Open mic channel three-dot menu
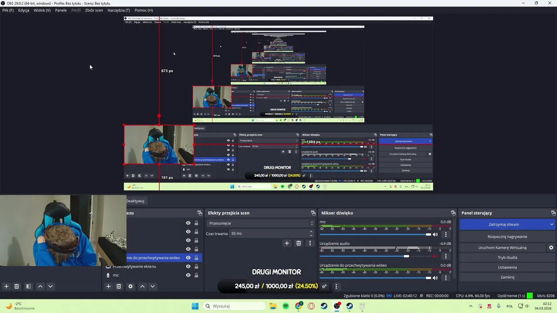This screenshot has width=557, height=313. point(446,234)
